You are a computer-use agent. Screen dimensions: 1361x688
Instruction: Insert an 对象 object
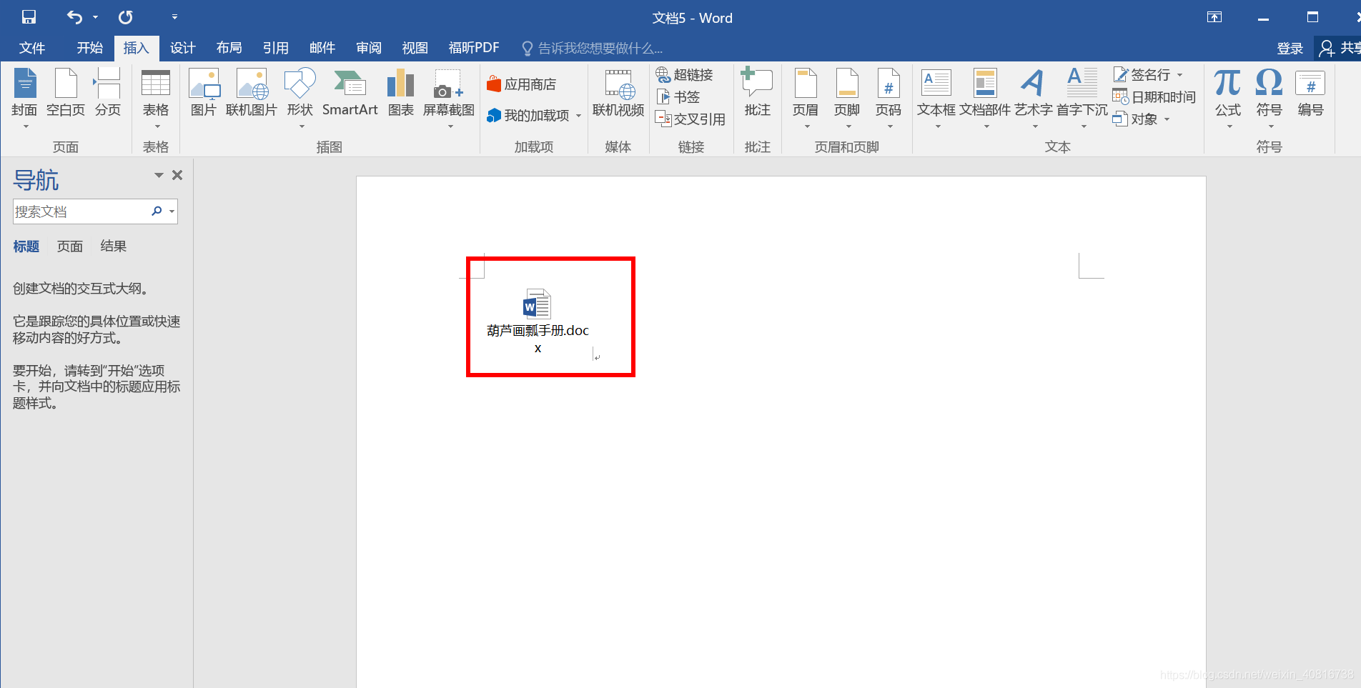point(1142,119)
